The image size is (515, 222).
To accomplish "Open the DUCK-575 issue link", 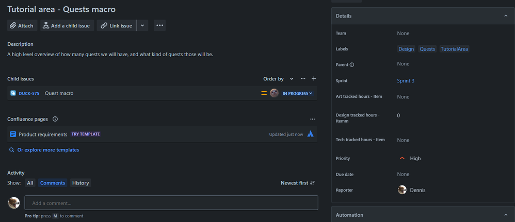I will (x=29, y=93).
